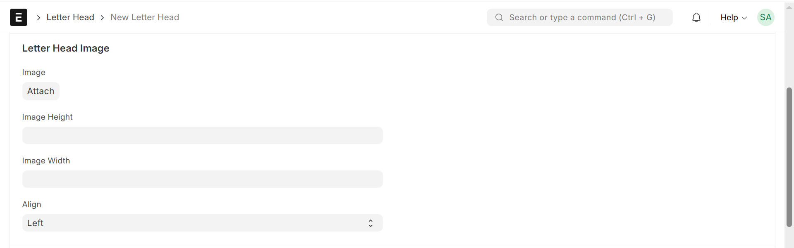Click the chevron before New Letter Head
Screen dimensions: 794x248
click(x=102, y=17)
